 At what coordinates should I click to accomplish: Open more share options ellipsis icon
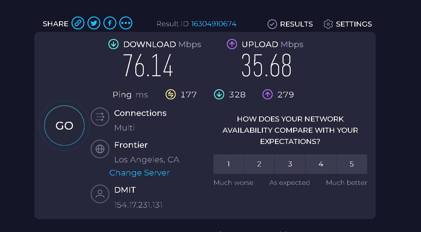click(x=126, y=23)
